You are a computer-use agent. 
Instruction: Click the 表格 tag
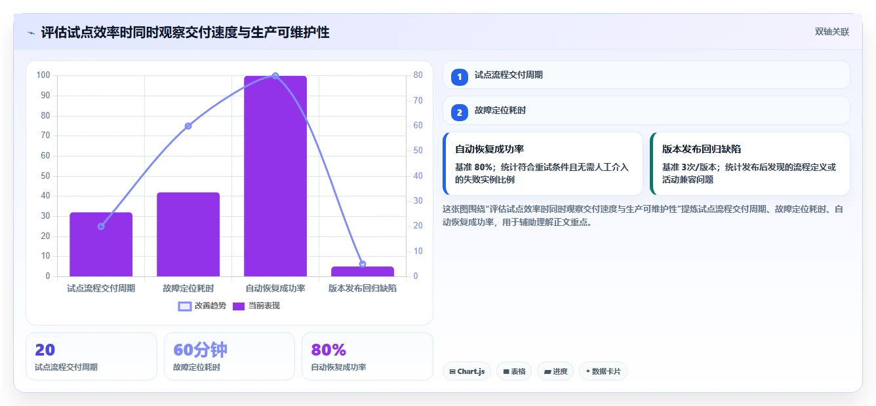pyautogui.click(x=514, y=371)
